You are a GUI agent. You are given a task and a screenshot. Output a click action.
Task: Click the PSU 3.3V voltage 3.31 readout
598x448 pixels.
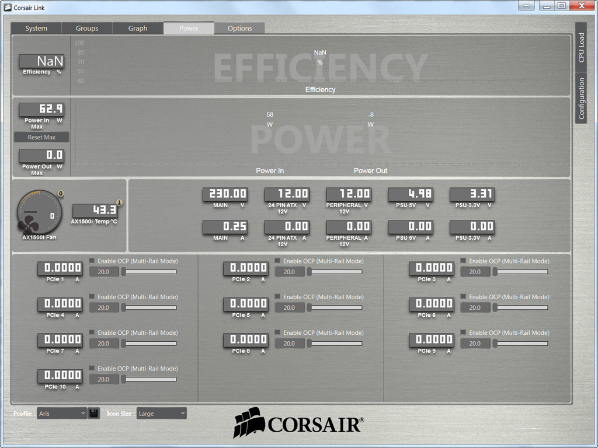(x=472, y=194)
